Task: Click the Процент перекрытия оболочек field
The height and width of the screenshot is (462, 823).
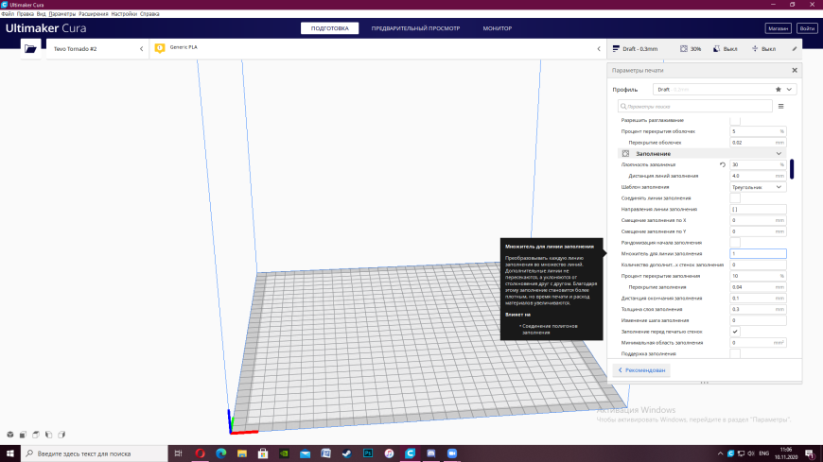Action: (758, 131)
